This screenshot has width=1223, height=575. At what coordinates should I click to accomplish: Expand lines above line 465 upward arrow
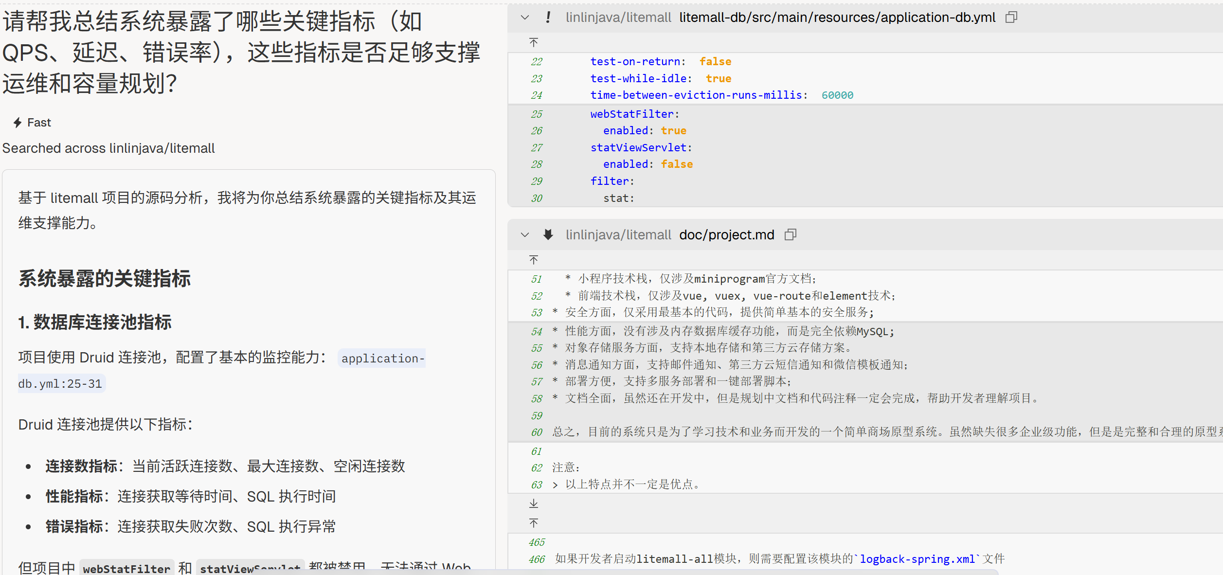pos(534,523)
